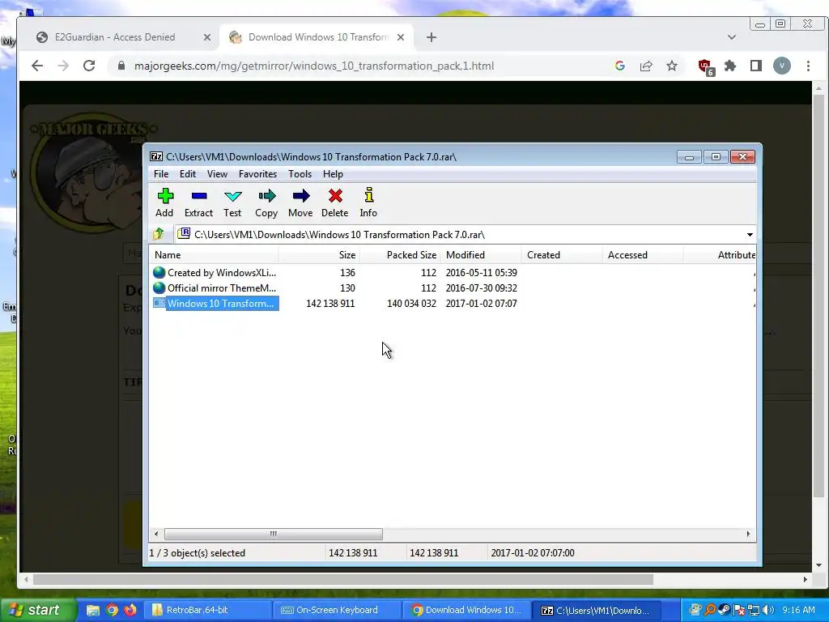829x622 pixels.
Task: Click Chrome tab search chevron
Action: pos(732,37)
